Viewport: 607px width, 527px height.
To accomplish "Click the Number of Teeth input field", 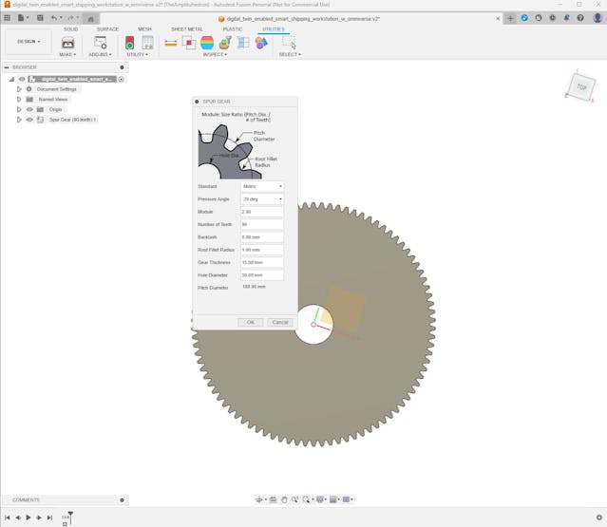I will 262,224.
